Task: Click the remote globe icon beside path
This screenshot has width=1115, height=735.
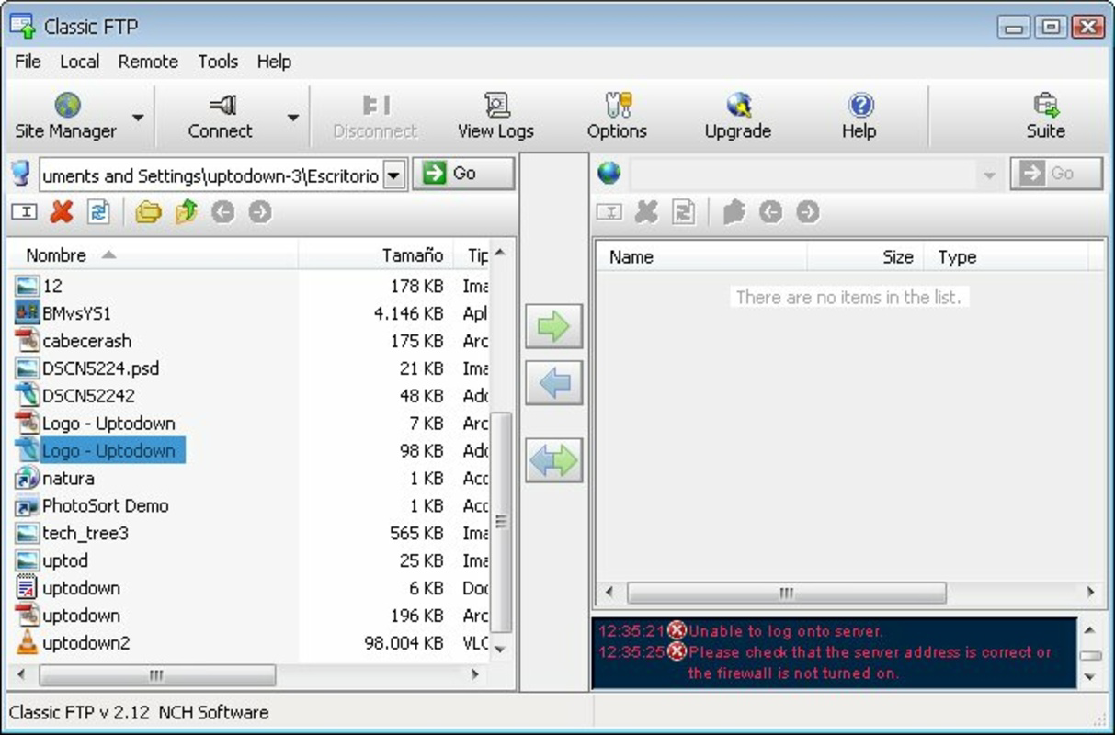Action: coord(609,173)
